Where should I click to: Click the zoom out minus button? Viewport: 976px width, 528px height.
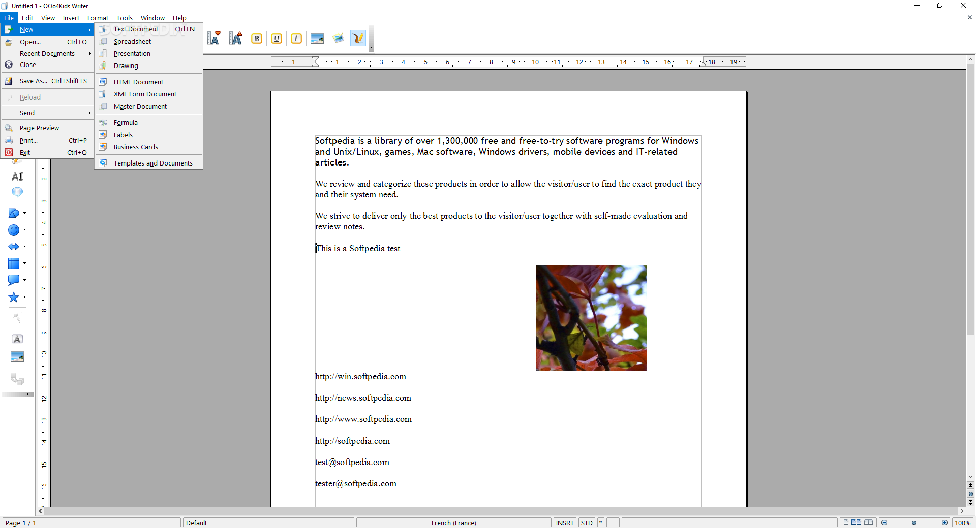coord(884,523)
